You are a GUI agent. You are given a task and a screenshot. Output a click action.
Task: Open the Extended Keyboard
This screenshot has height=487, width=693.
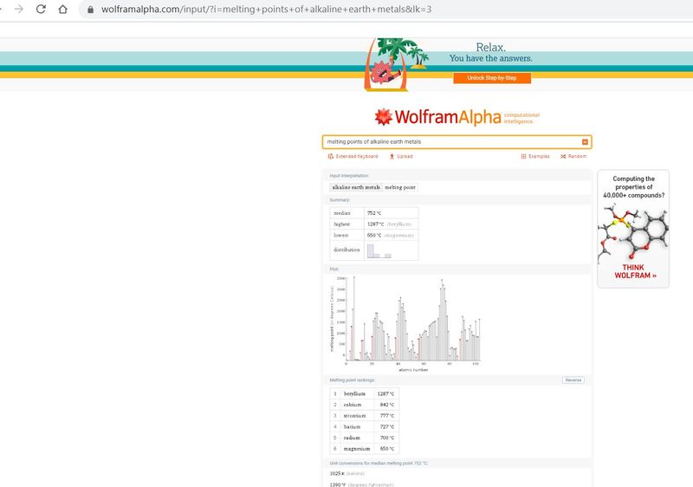(x=353, y=156)
